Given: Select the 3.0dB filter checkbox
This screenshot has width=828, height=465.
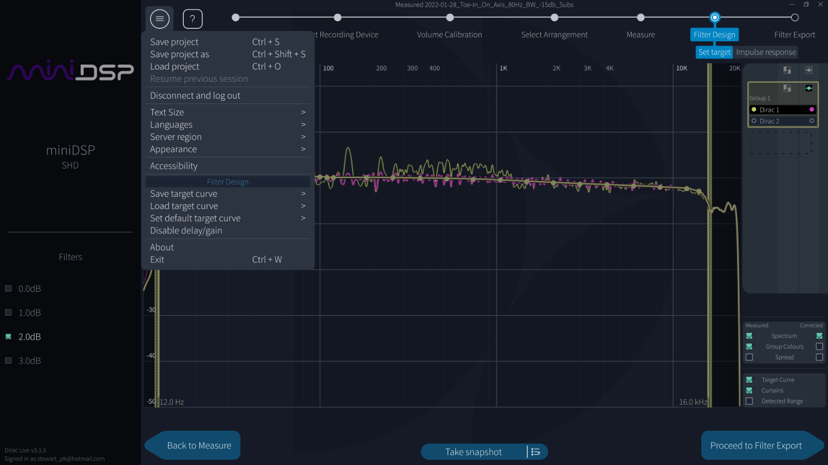Looking at the screenshot, I should point(8,361).
